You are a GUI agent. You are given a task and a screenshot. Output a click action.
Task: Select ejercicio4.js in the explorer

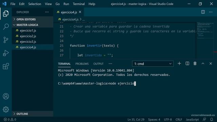click(33, 47)
